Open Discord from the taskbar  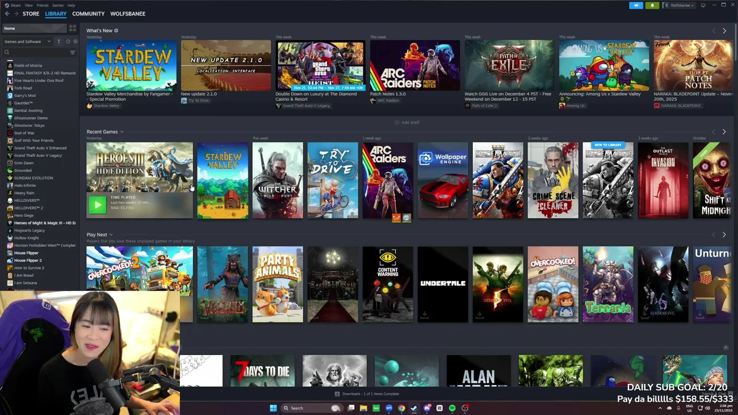[x=427, y=408]
